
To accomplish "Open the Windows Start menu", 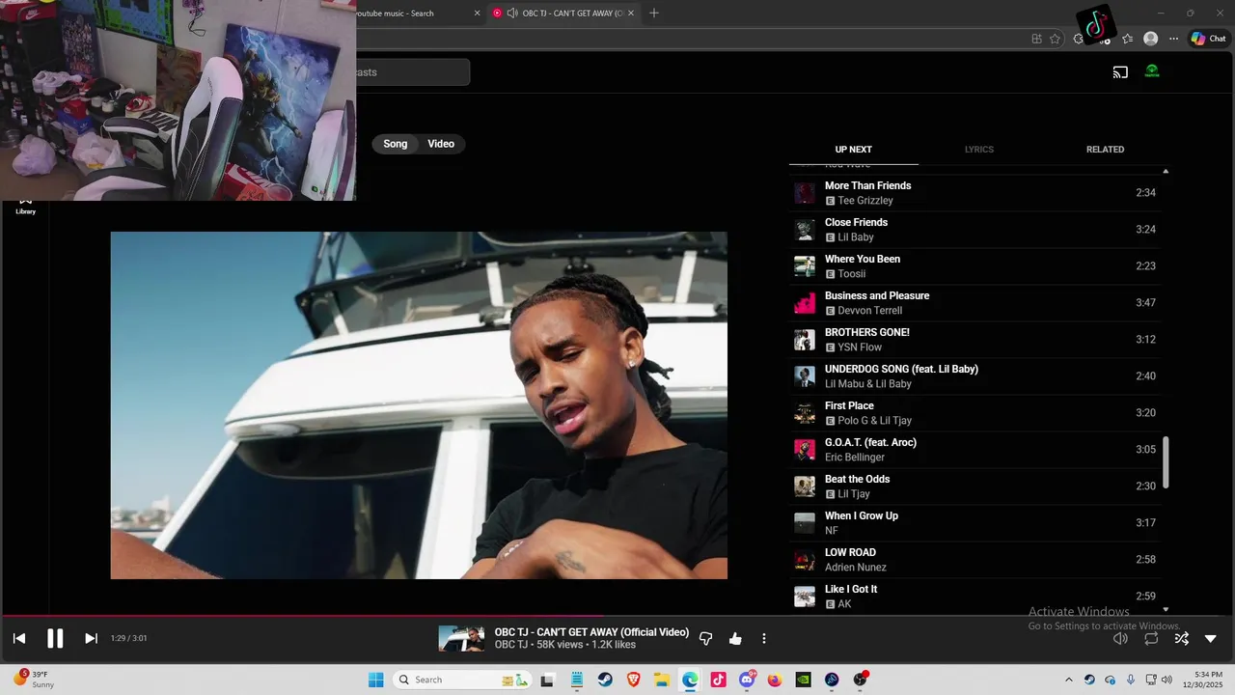I will 375,680.
